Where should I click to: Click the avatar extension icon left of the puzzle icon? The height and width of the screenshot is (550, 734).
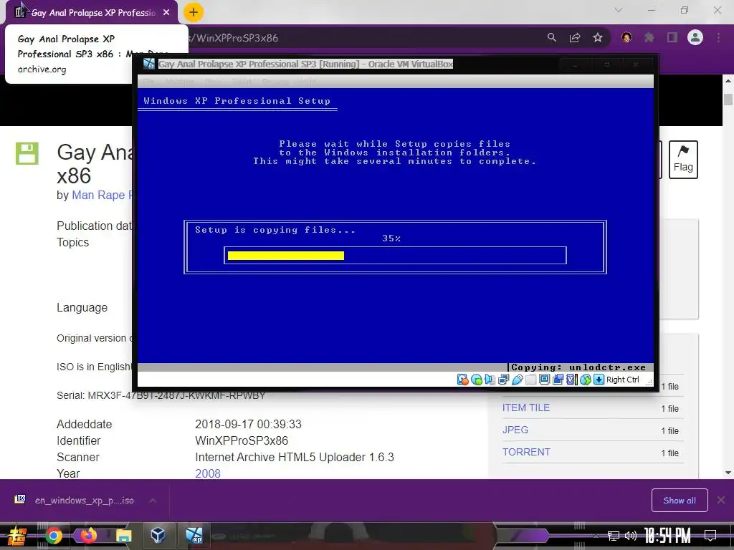click(x=626, y=37)
